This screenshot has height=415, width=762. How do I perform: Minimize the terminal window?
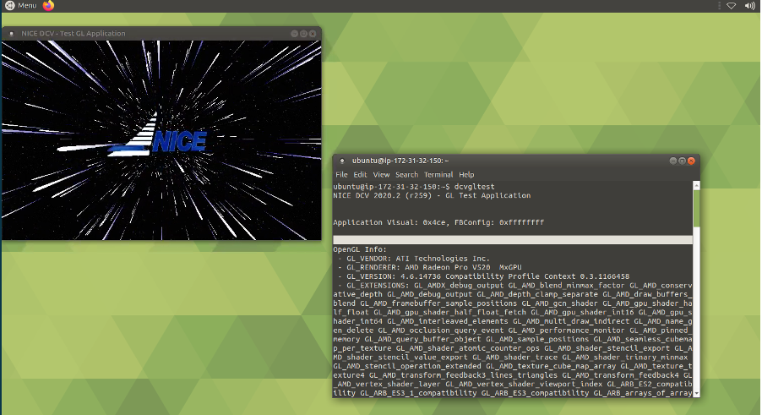(x=672, y=161)
